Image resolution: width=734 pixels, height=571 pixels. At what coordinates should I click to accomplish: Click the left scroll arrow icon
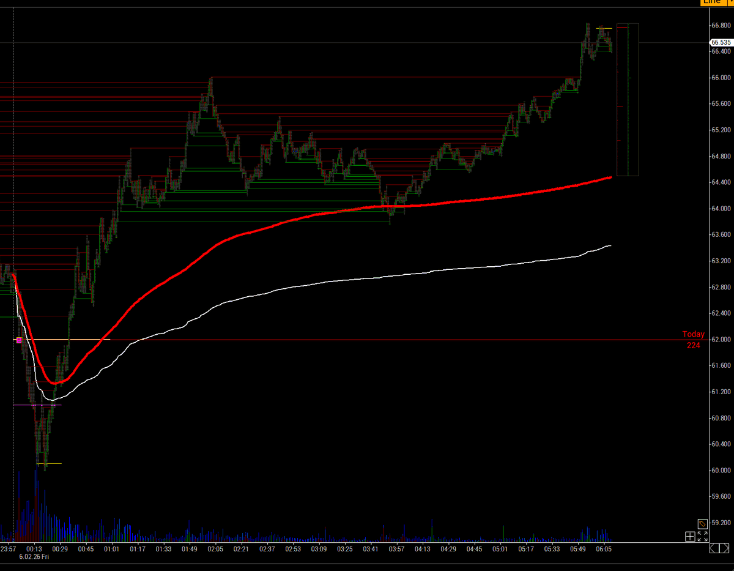click(714, 548)
